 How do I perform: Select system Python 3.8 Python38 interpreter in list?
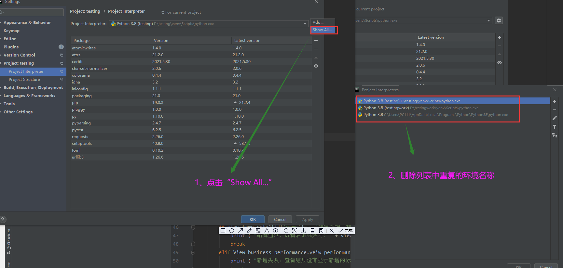453,115
